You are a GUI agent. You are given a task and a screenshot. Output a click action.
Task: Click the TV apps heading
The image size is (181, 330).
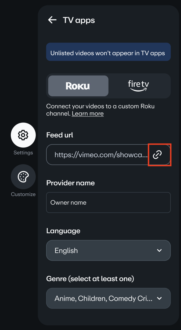coord(79,20)
